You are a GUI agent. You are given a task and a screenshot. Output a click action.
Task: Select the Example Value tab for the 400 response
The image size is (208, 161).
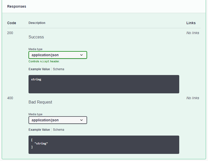pyautogui.click(x=39, y=130)
